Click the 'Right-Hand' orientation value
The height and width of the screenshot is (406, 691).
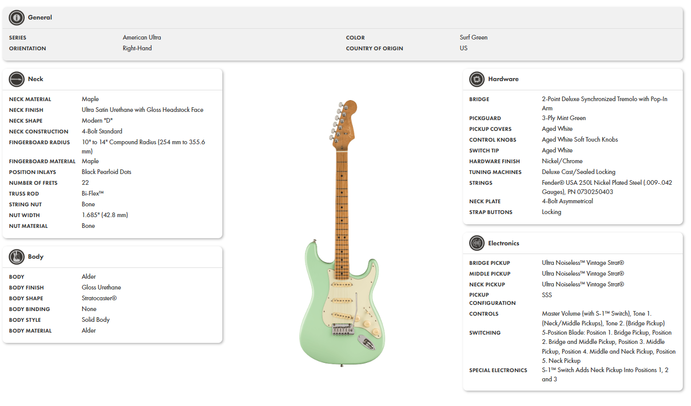pyautogui.click(x=137, y=48)
